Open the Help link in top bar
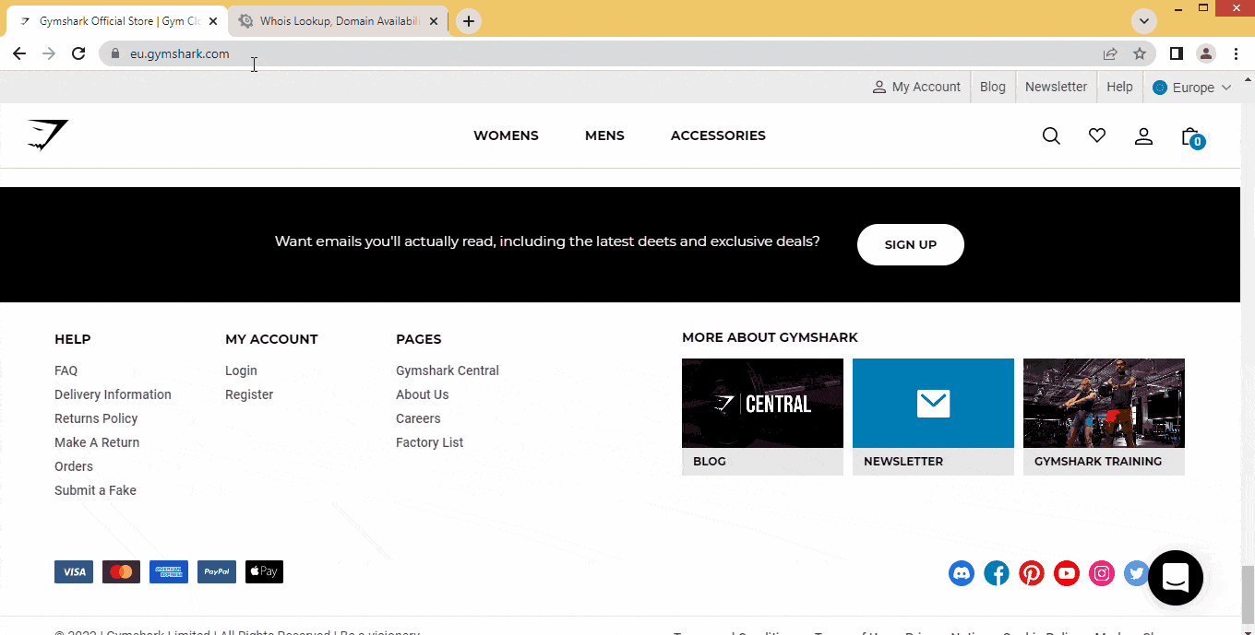 [1119, 87]
